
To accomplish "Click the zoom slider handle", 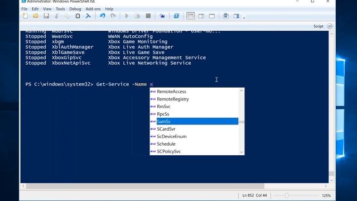I will click(287, 195).
